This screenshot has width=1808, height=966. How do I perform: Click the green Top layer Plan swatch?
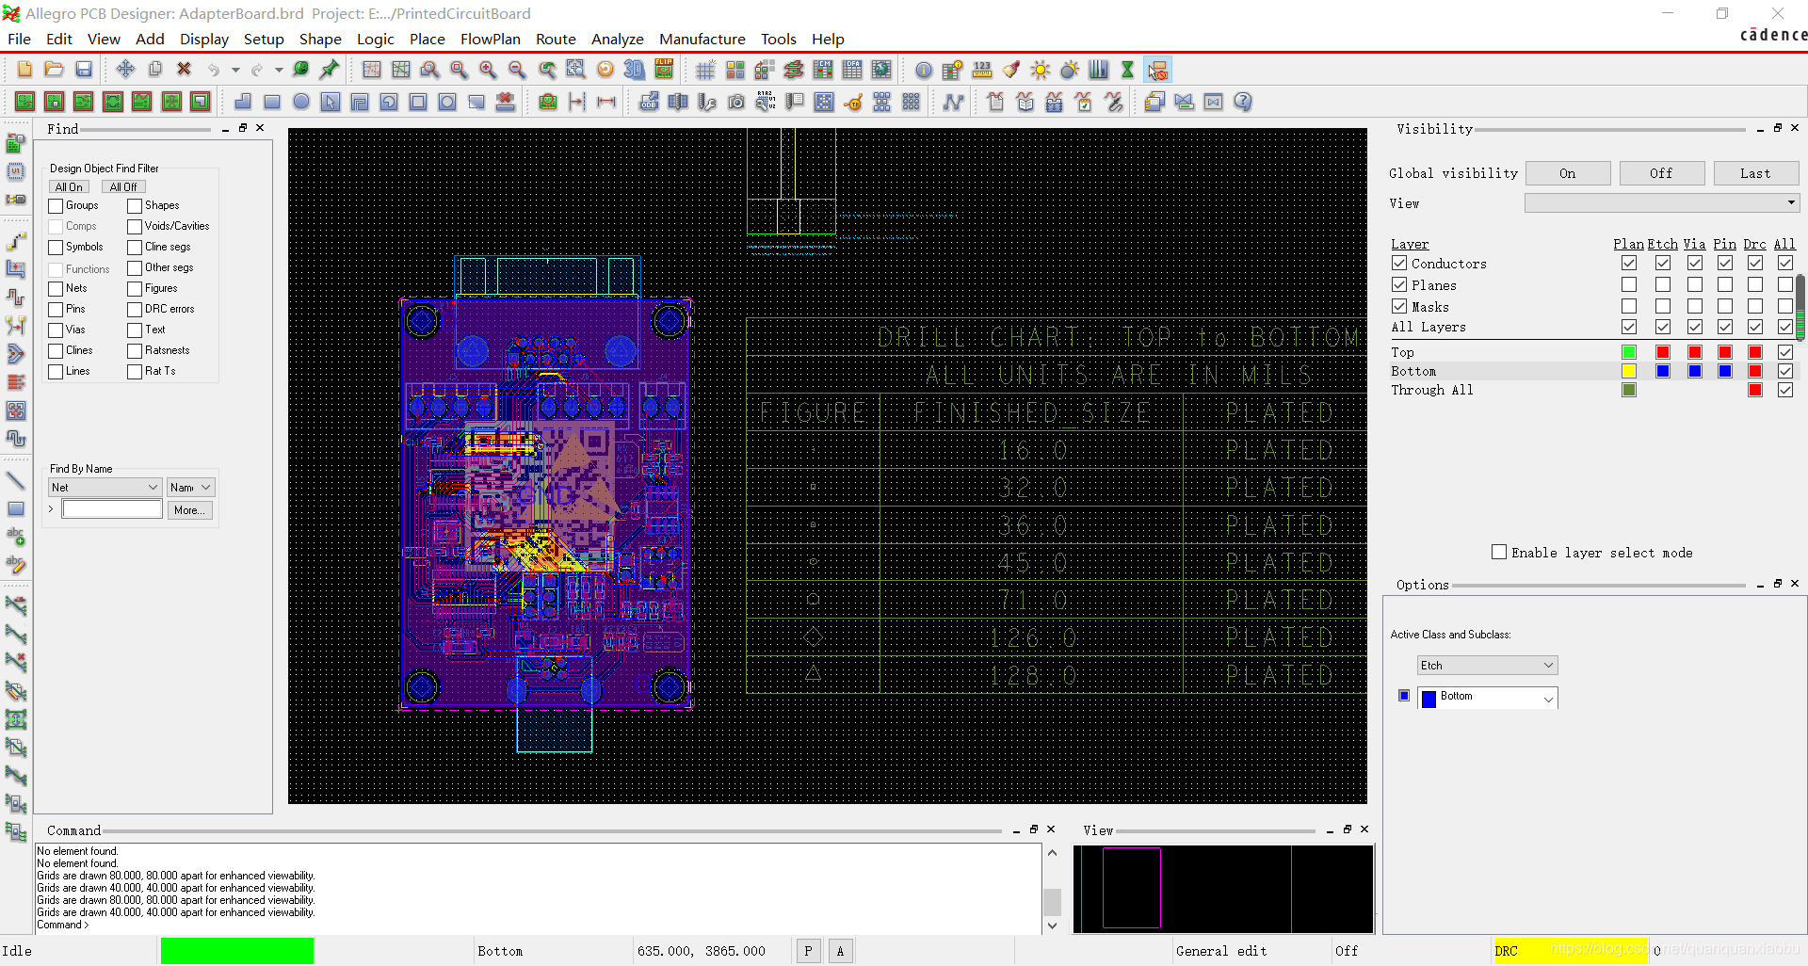pyautogui.click(x=1629, y=352)
